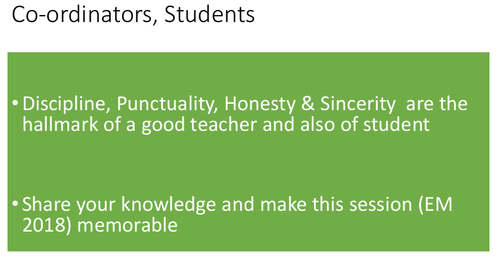Click the bullet marker before "Discipline"
Screen dimensions: 497x258
(x=14, y=103)
